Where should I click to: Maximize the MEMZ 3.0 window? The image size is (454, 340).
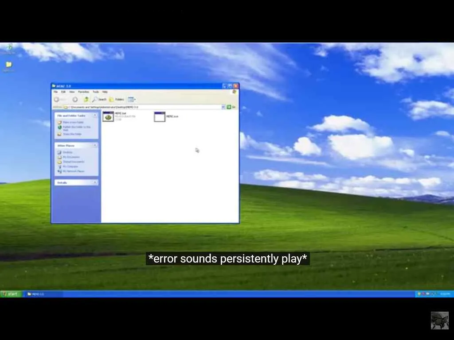230,86
